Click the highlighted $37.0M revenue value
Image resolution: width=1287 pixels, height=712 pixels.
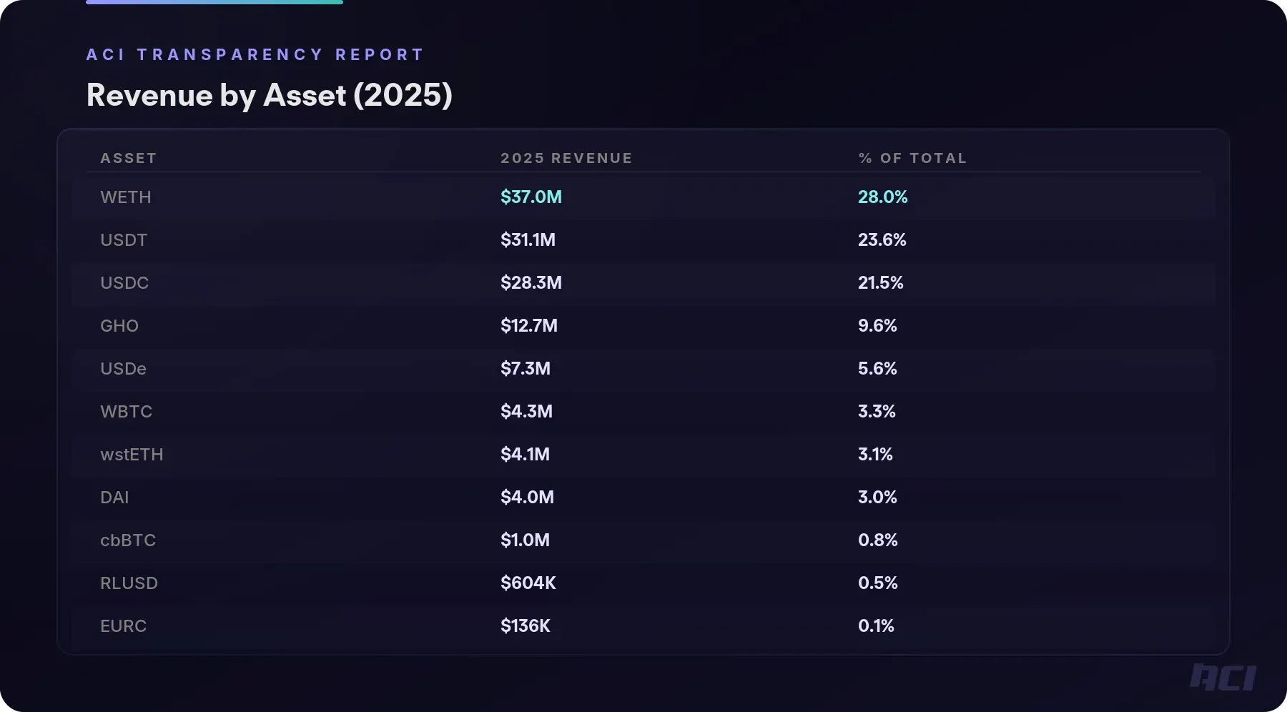[531, 197]
